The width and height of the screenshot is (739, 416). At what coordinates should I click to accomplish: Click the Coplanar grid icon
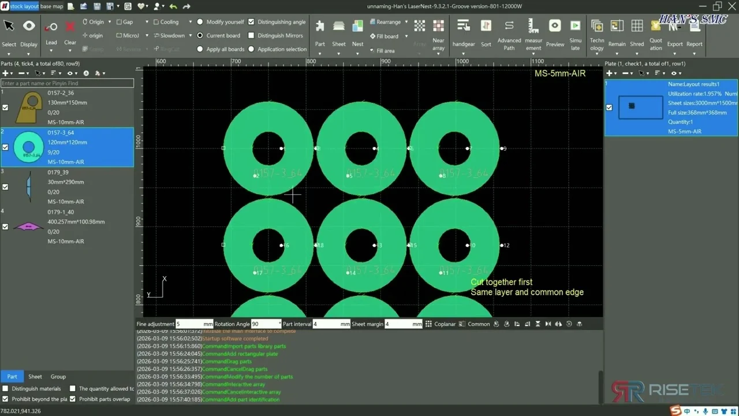point(428,324)
